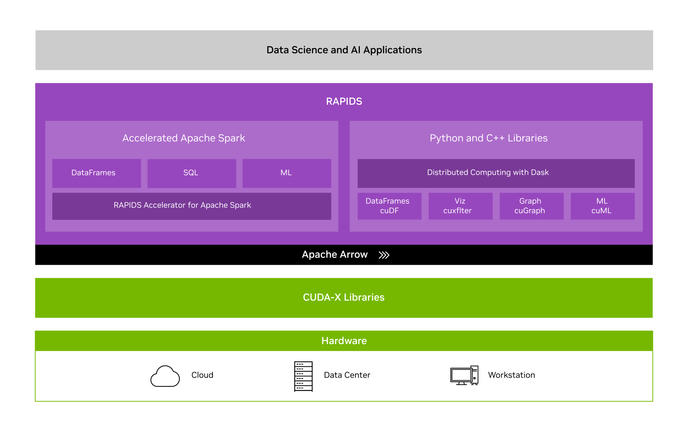This screenshot has width=688, height=432.
Task: Click the Cloud text label
Action: click(x=202, y=375)
